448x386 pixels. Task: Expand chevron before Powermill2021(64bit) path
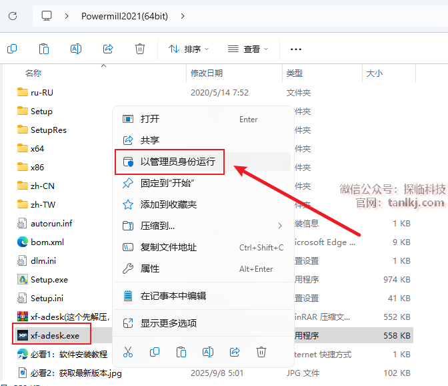click(x=67, y=16)
